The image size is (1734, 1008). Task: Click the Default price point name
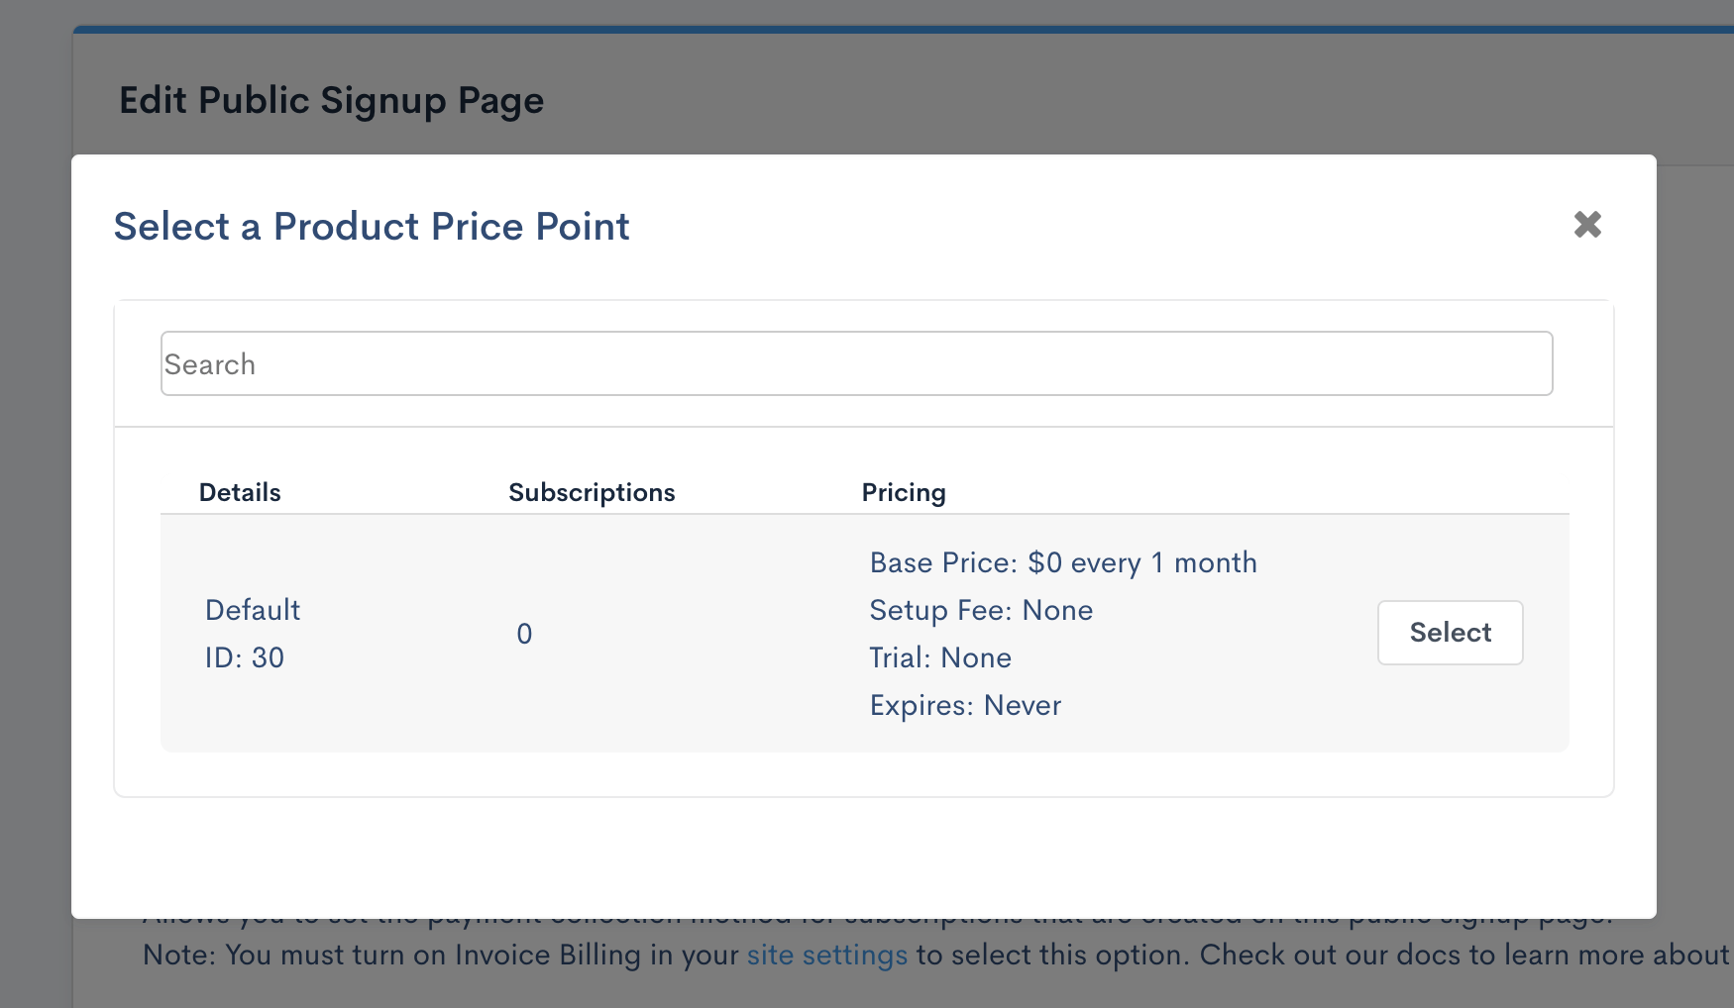[253, 610]
